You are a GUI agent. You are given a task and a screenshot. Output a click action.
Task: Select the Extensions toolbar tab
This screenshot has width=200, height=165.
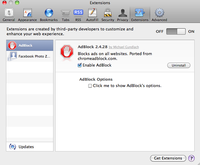pyautogui.click(x=140, y=15)
